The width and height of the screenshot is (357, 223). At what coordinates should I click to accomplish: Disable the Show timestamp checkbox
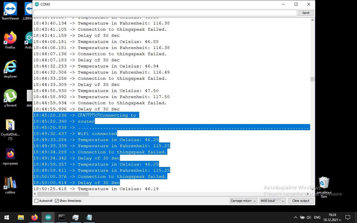pos(57,201)
